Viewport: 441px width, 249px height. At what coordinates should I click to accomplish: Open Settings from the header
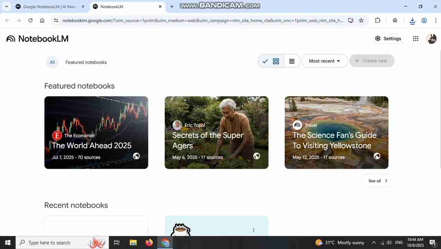click(x=388, y=39)
